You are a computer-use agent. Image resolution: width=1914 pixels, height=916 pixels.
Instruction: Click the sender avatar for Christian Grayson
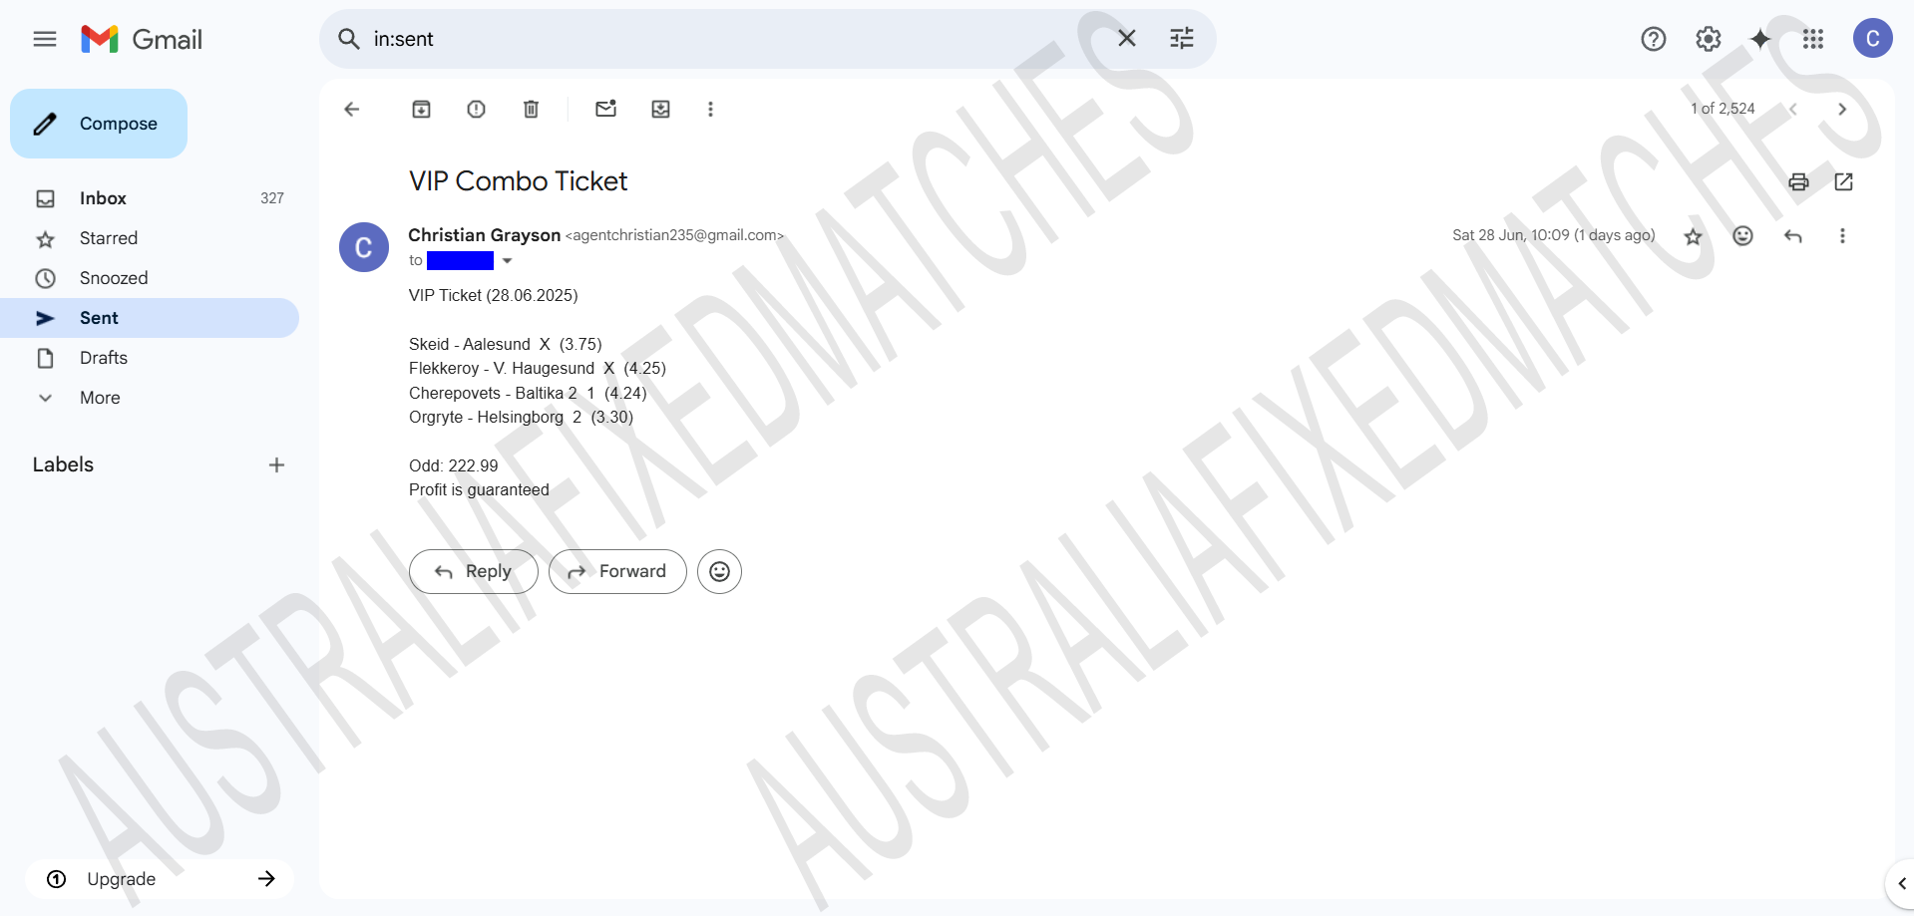coord(364,247)
